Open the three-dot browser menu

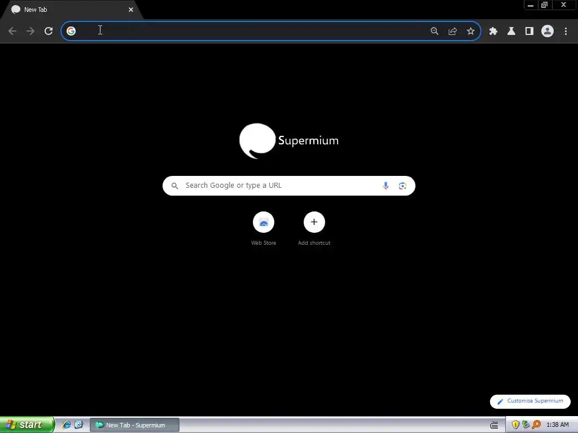(x=566, y=31)
